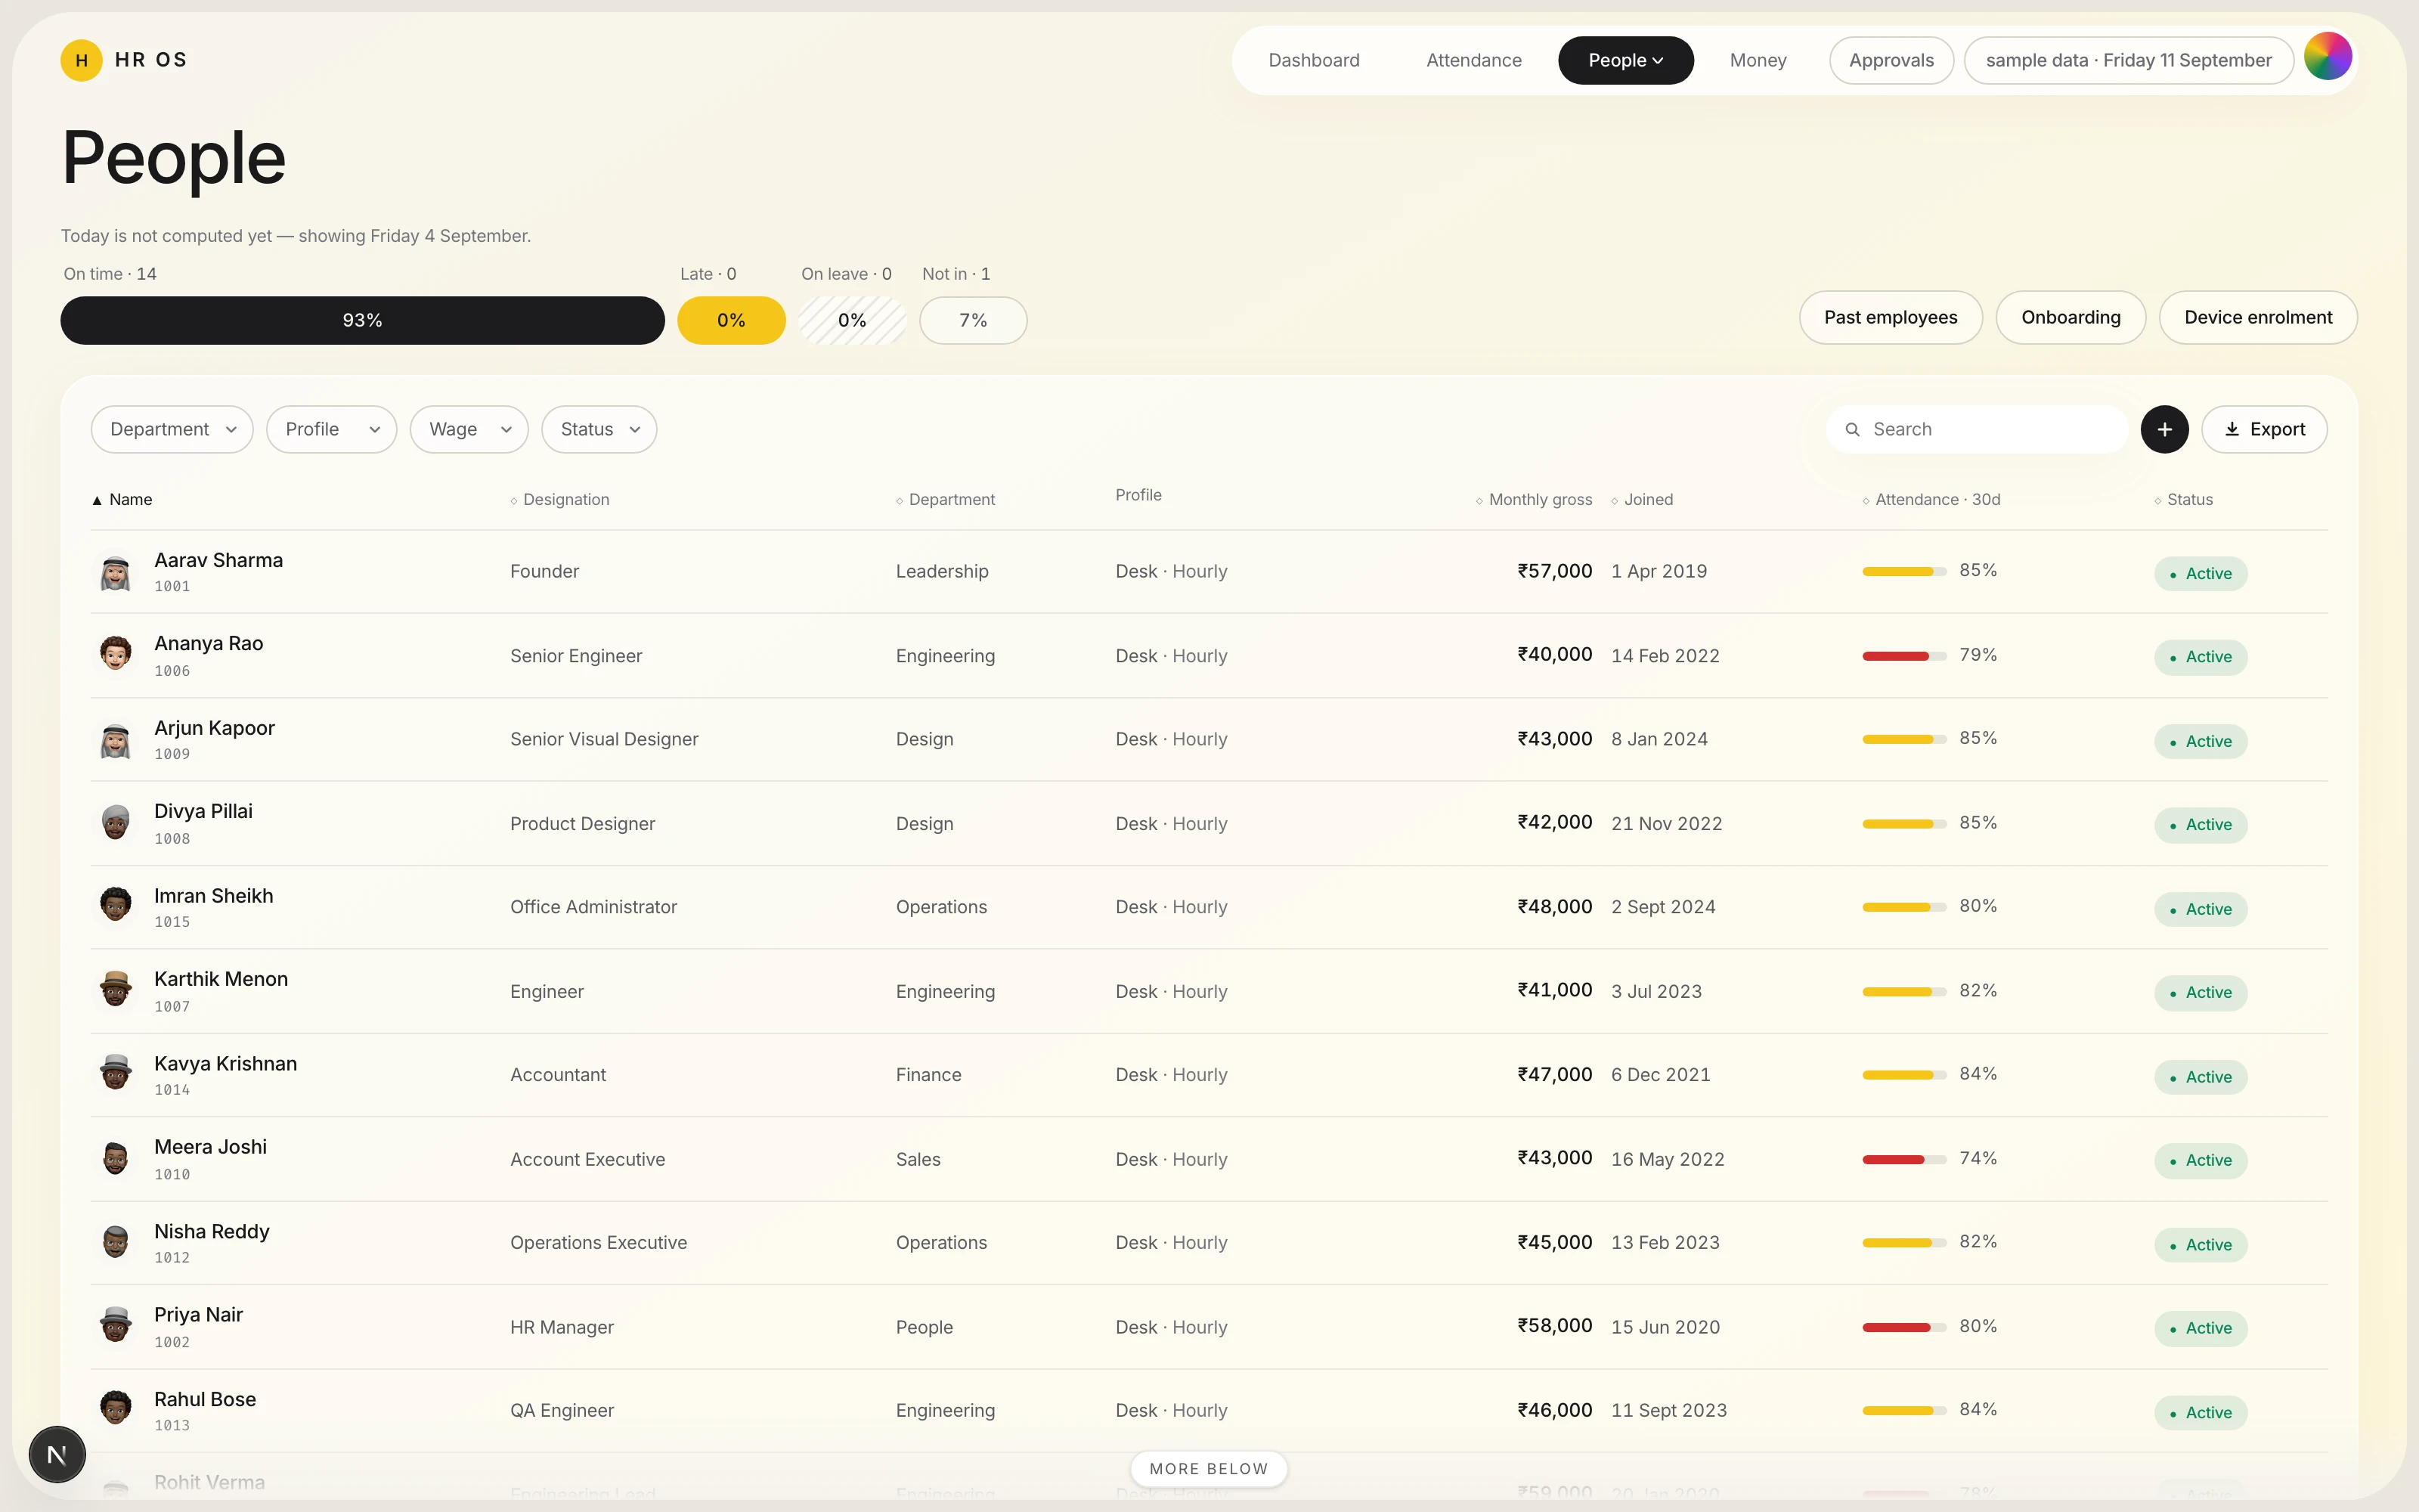Click Meera Joshi's avatar

(116, 1158)
